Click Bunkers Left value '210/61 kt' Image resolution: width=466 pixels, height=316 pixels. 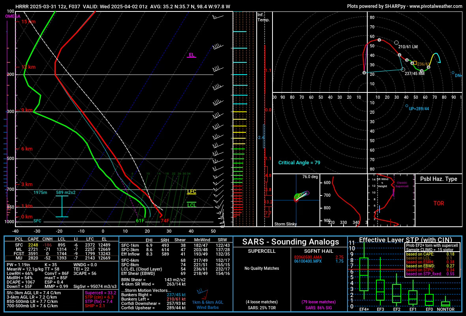pos(176,299)
